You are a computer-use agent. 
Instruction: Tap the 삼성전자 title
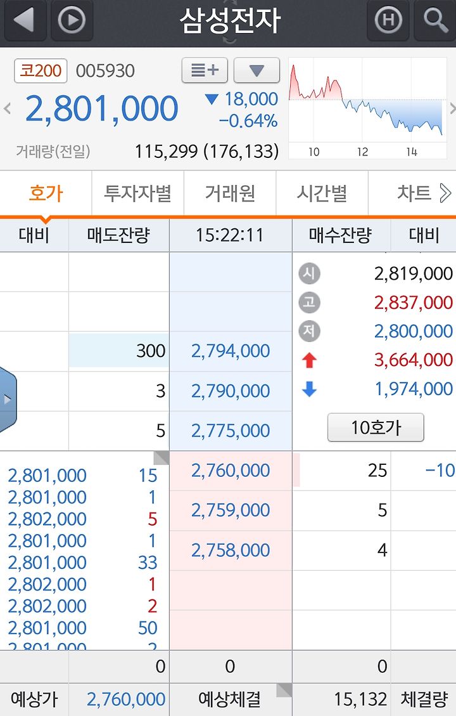pos(229,20)
